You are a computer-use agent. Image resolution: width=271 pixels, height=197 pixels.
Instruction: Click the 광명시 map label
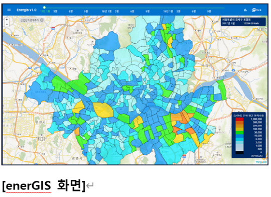point(77,158)
